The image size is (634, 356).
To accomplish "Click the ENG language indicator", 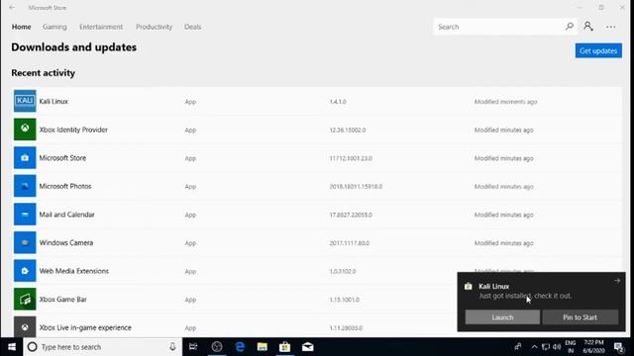I will click(571, 347).
